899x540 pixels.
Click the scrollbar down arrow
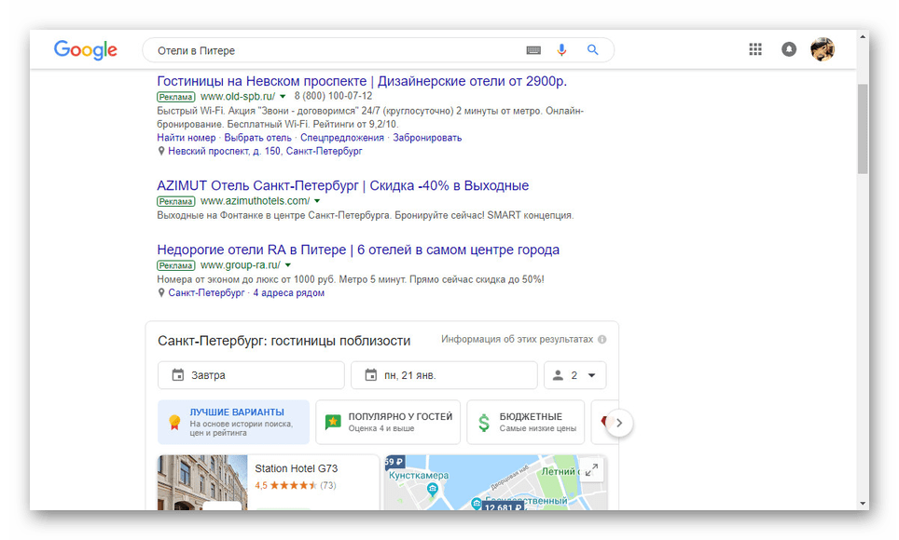tap(863, 504)
